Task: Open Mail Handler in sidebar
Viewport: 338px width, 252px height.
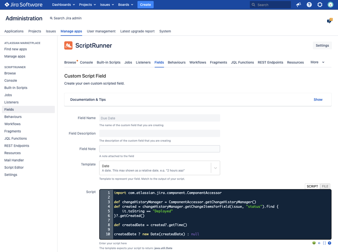Action: coord(14,160)
